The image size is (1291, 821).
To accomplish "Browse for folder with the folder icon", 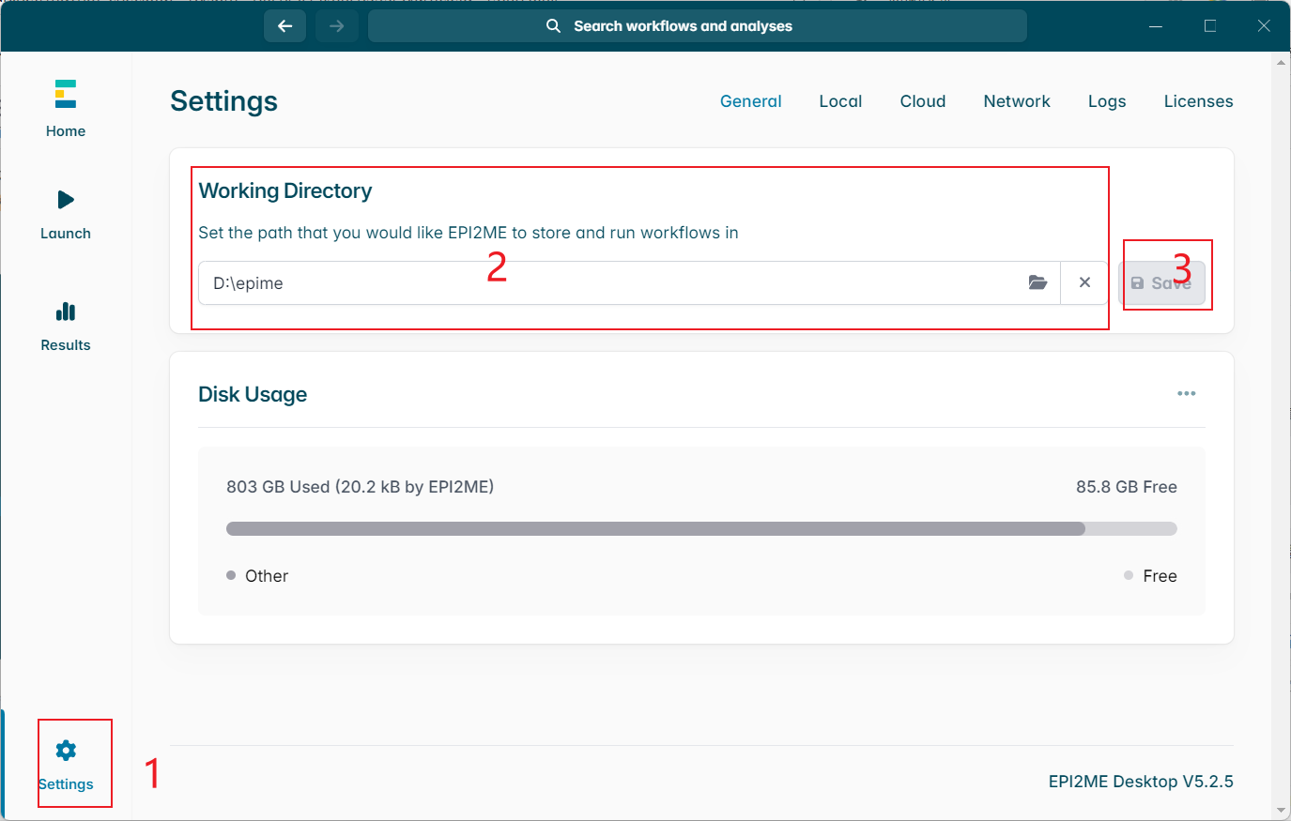I will pyautogui.click(x=1037, y=282).
